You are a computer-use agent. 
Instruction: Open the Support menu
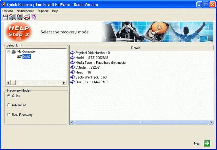43,11
